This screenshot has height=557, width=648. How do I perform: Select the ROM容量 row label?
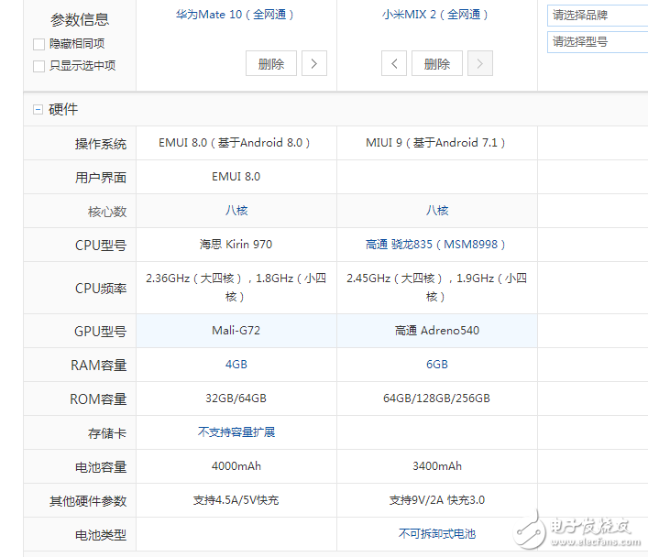coord(98,399)
